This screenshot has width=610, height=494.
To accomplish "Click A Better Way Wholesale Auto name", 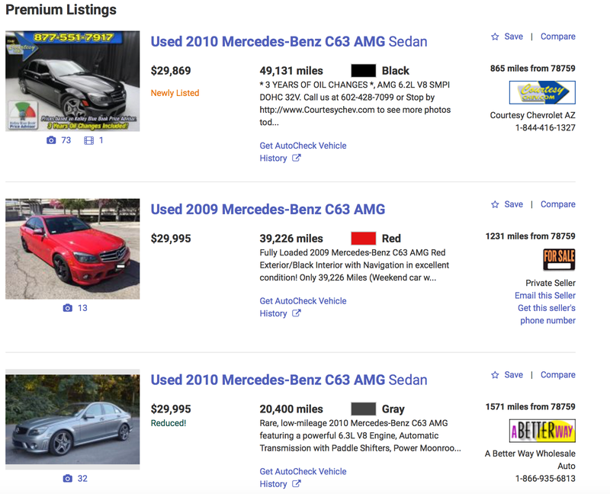I will (x=530, y=460).
